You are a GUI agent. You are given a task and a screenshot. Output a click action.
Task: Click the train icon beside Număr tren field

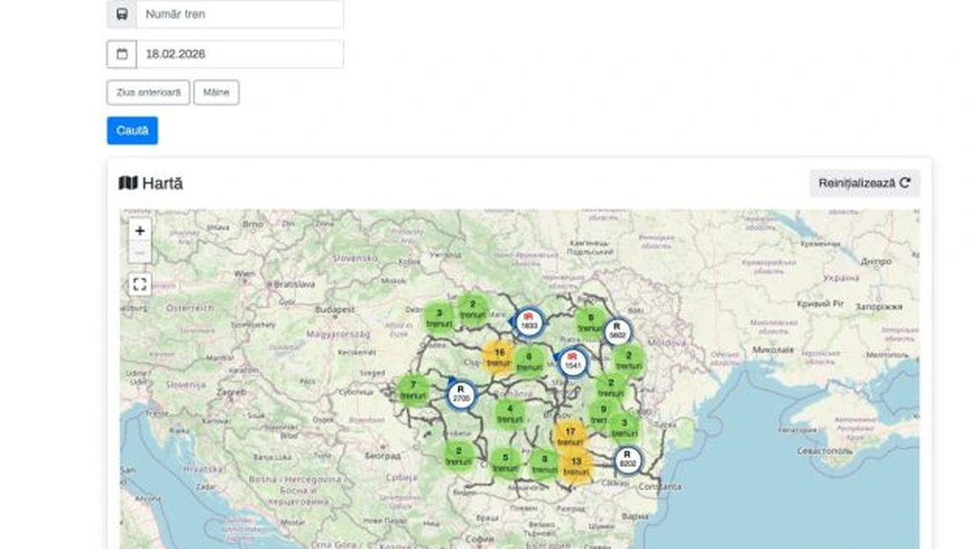tap(122, 14)
